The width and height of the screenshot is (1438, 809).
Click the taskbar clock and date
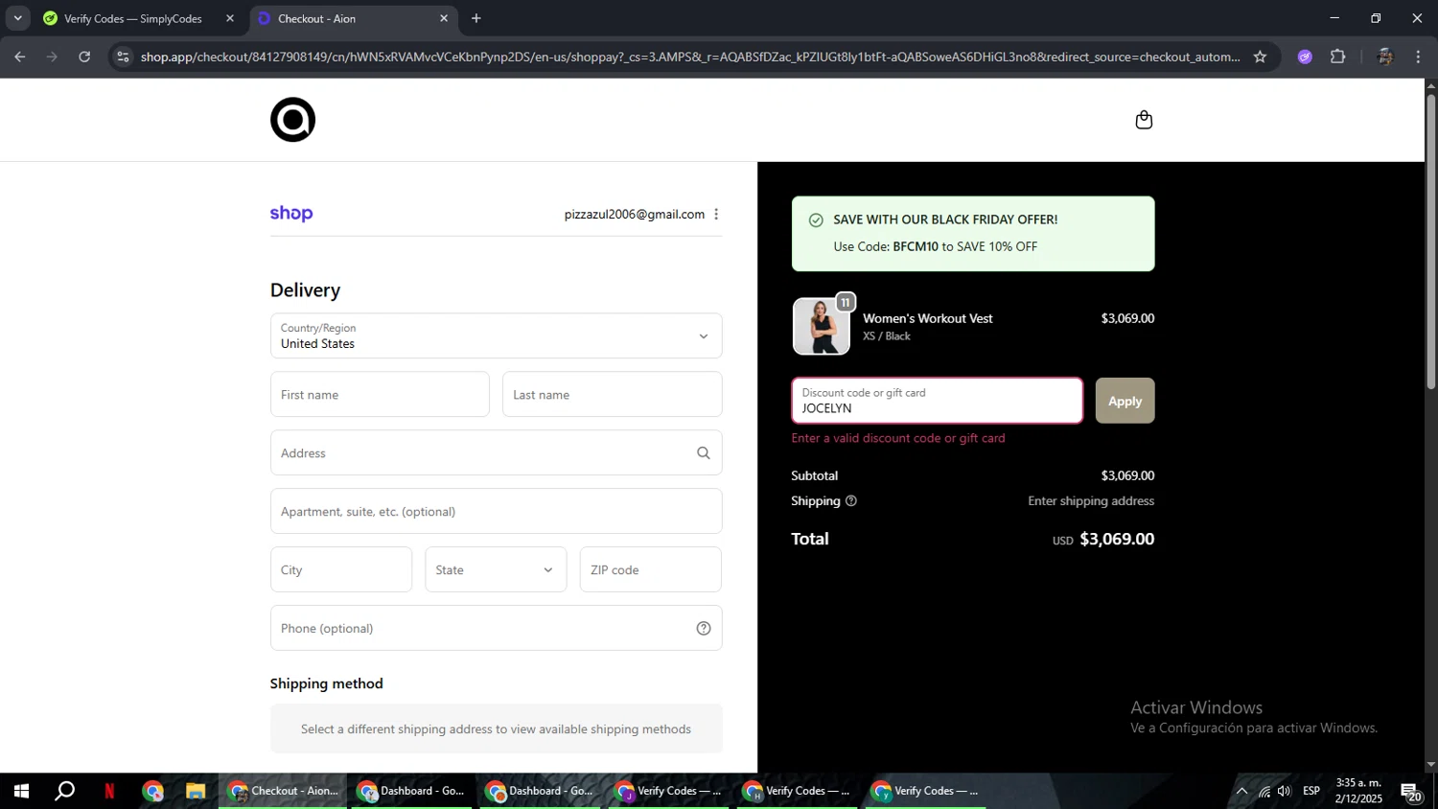[x=1358, y=791]
